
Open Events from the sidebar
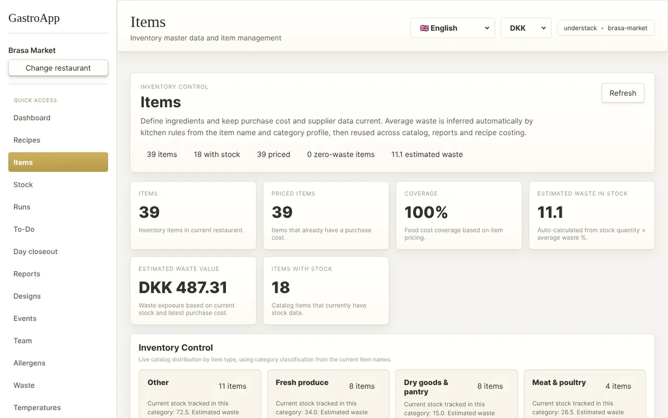(58, 318)
